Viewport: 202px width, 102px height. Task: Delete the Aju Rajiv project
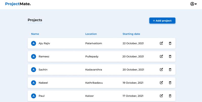pyautogui.click(x=170, y=43)
